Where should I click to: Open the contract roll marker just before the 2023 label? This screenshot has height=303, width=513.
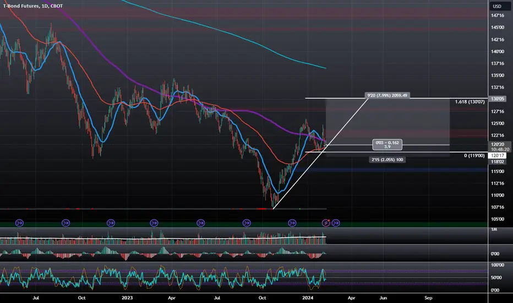(111, 223)
